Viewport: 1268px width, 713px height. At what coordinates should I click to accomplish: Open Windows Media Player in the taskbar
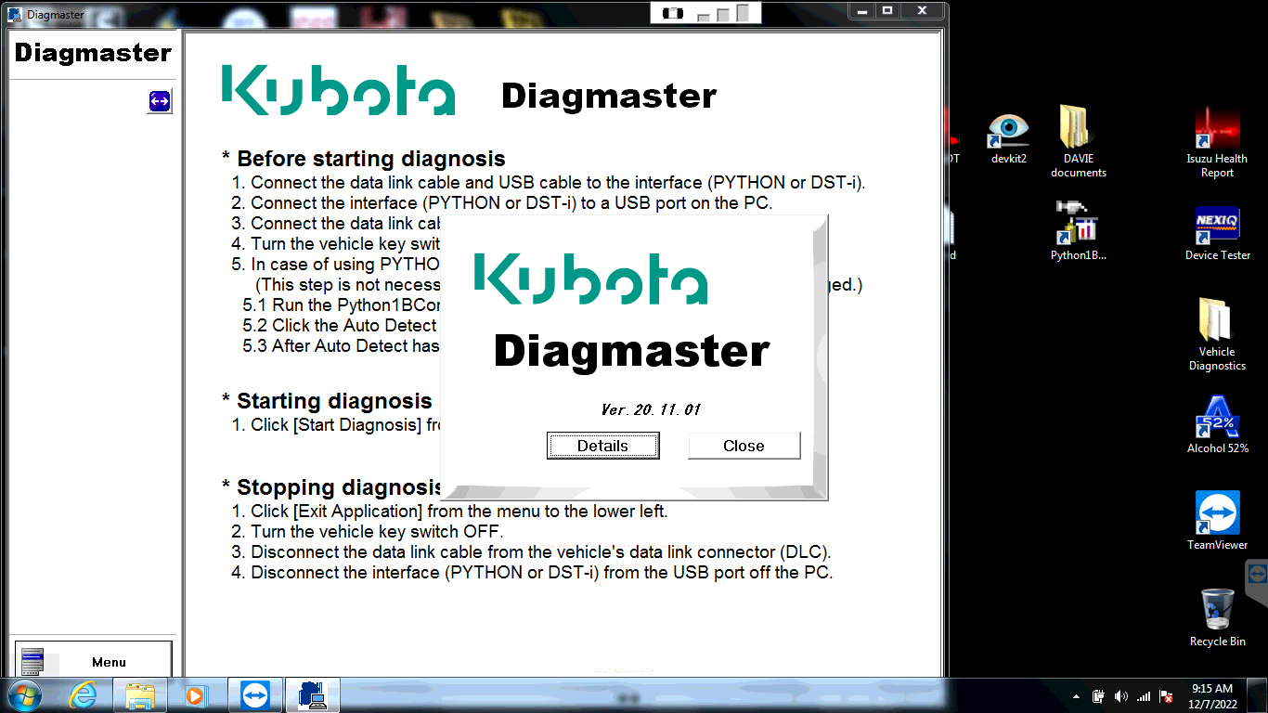coord(195,694)
